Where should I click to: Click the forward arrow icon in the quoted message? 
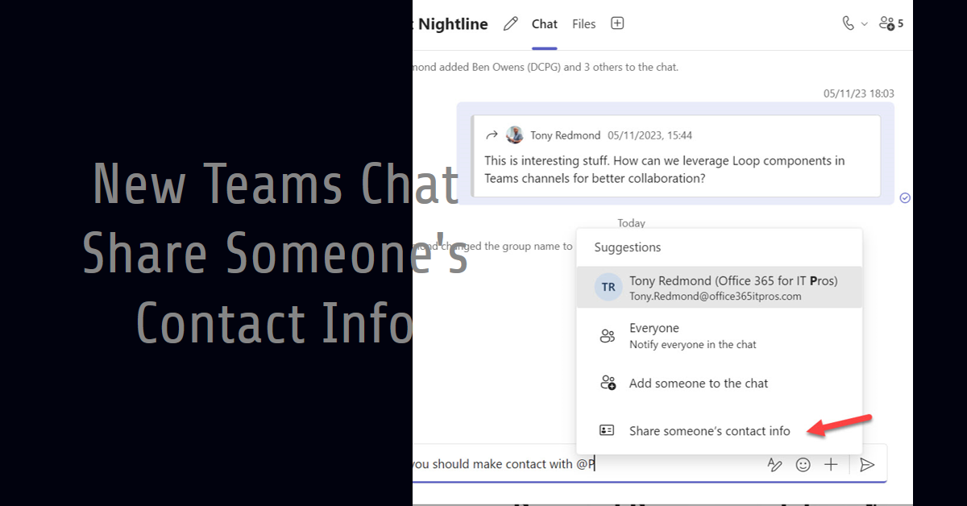[492, 135]
